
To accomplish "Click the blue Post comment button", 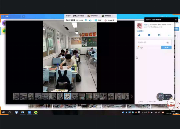I will point(166,48).
